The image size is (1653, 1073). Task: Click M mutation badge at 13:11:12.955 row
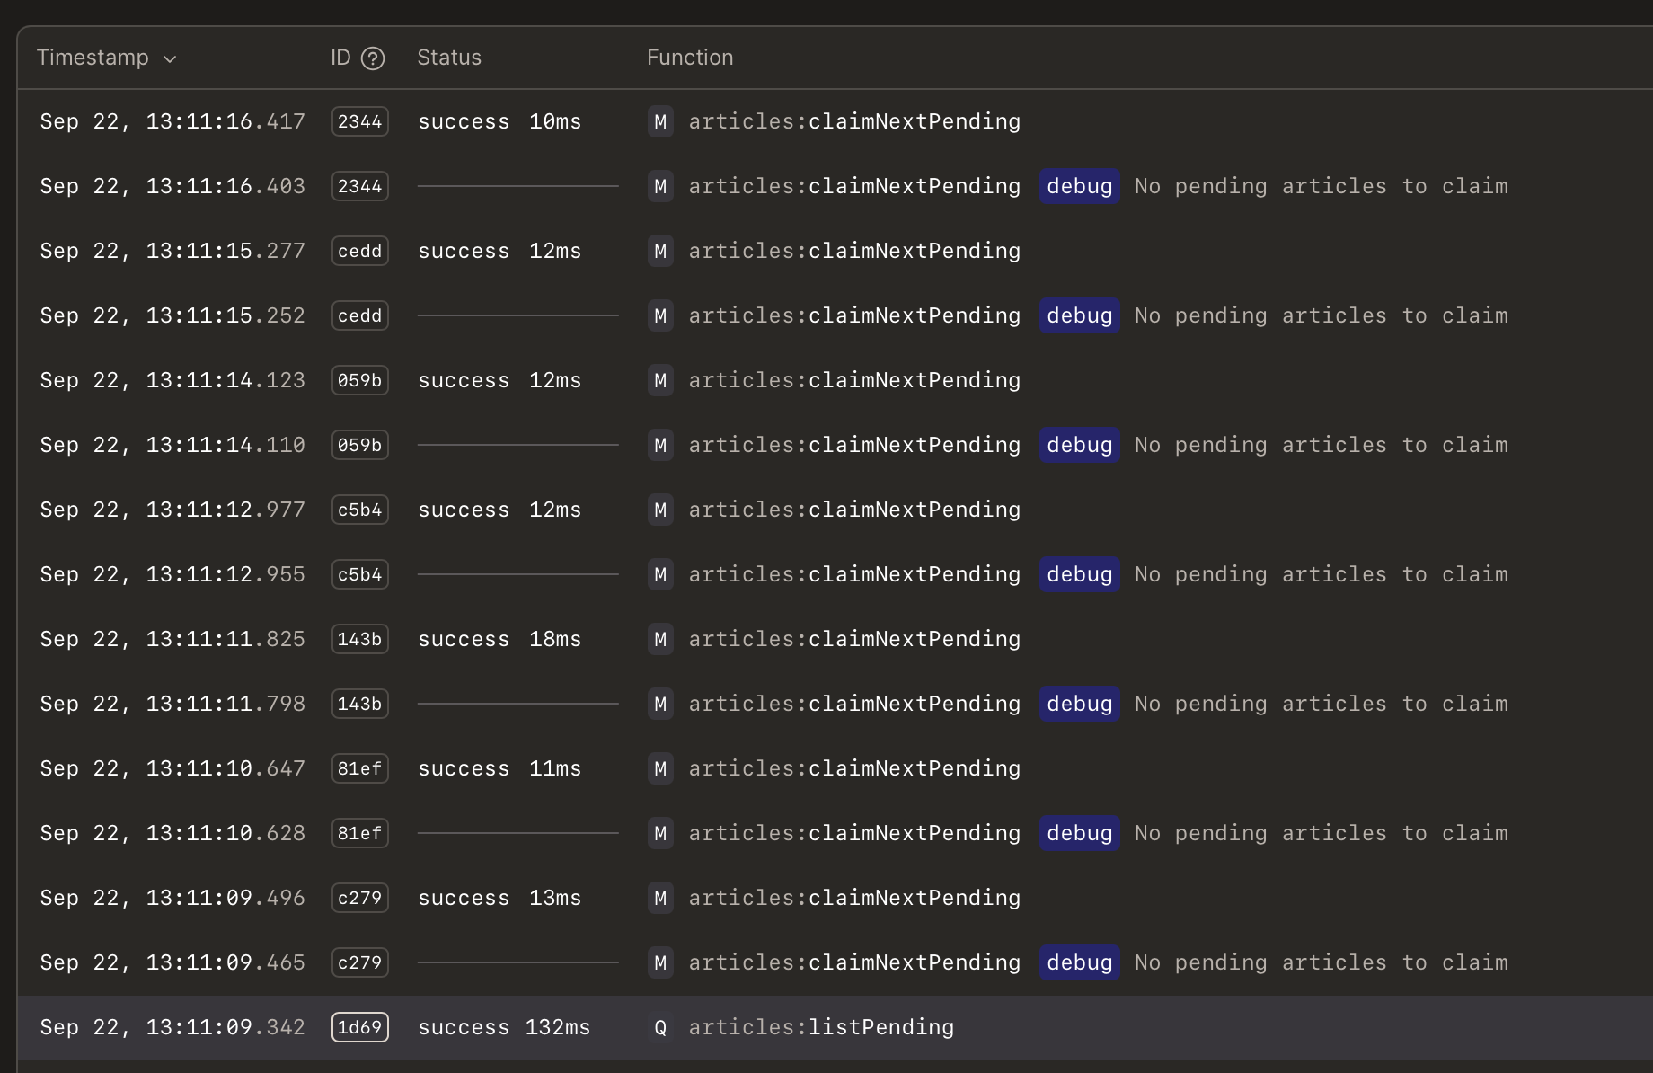pyautogui.click(x=660, y=574)
